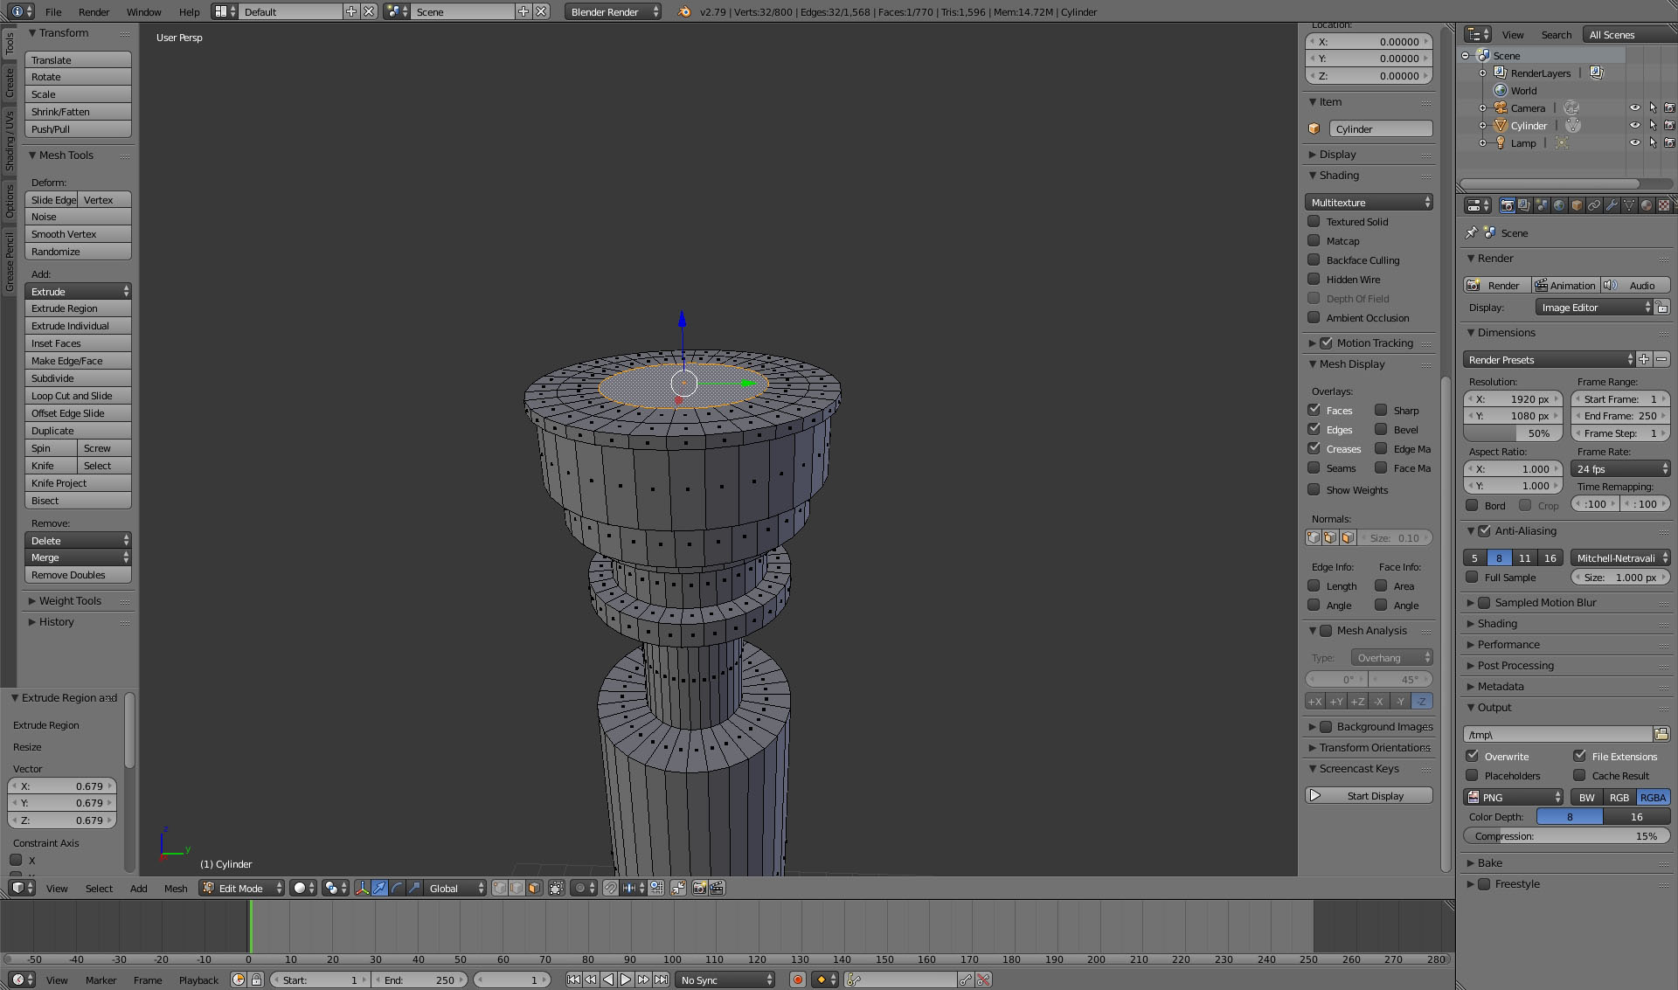Open the Constraints properties tab chain icon
The image size is (1678, 990).
pyautogui.click(x=1594, y=205)
